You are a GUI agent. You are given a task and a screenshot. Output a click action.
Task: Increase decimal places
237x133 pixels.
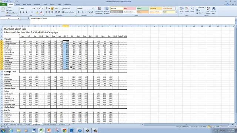(89, 12)
